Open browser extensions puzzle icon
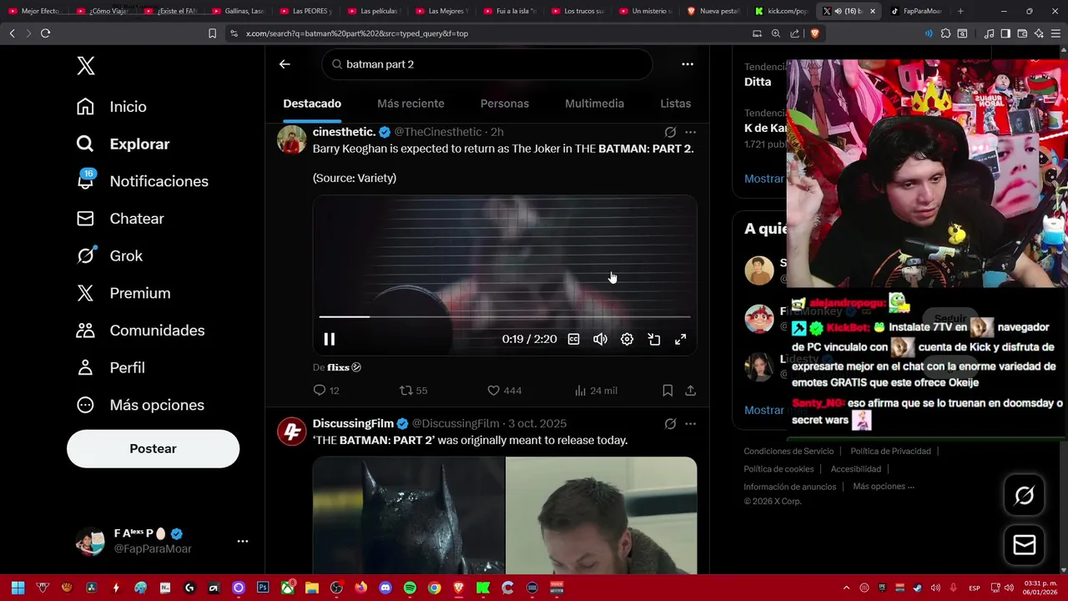 tap(945, 33)
